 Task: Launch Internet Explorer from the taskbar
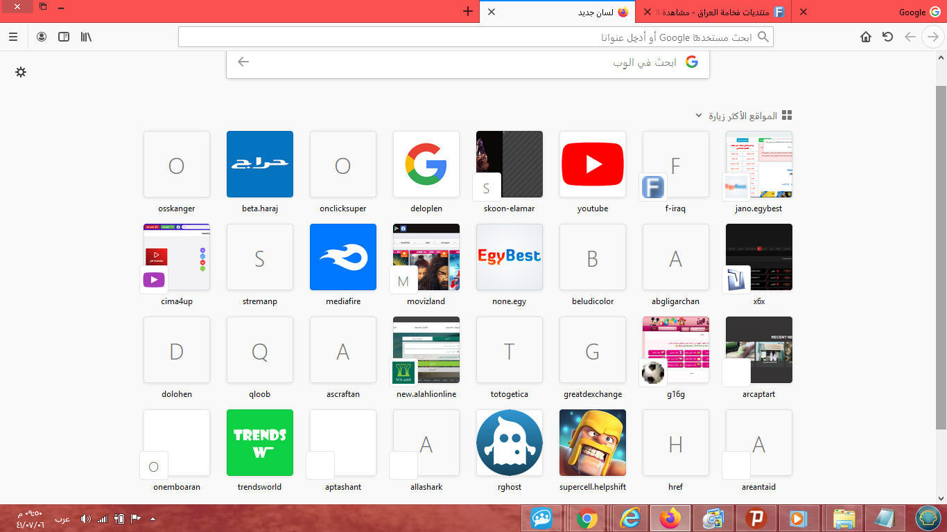click(629, 518)
